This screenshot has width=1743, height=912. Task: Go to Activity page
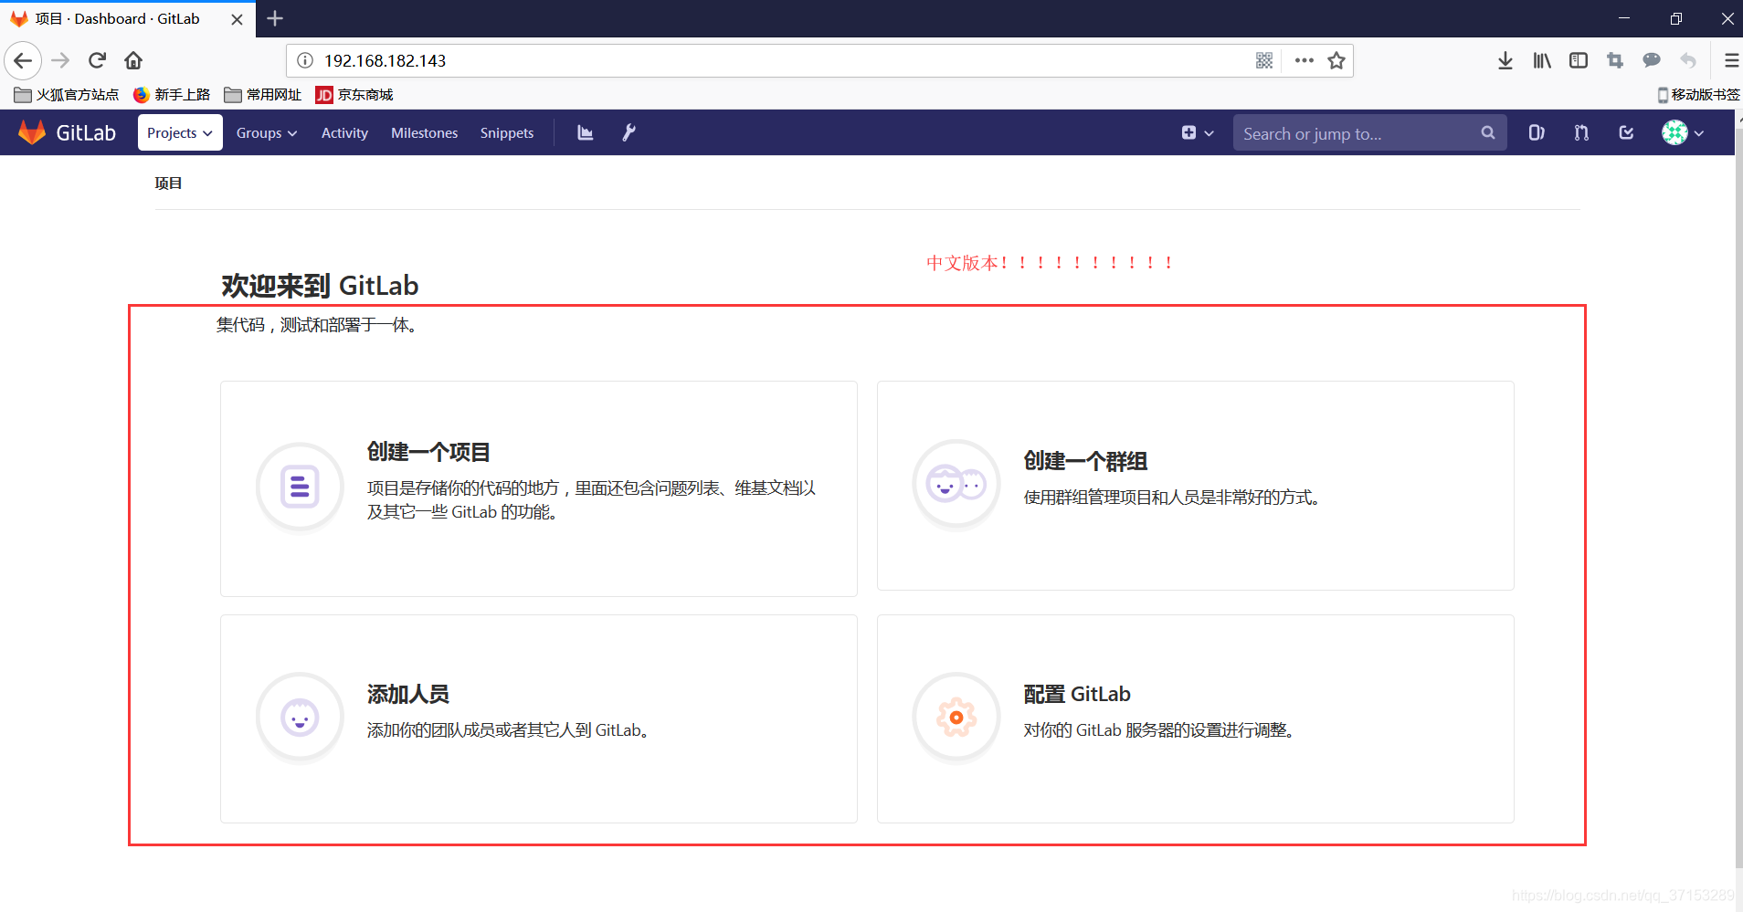click(x=344, y=132)
